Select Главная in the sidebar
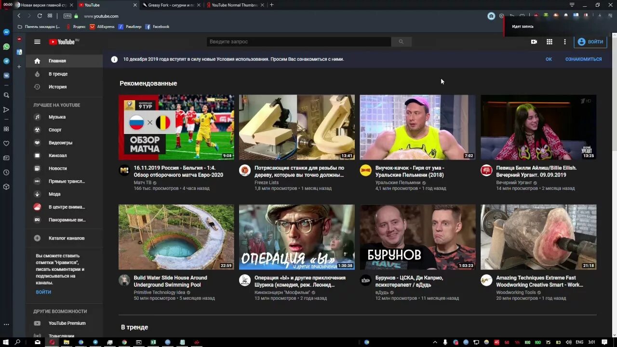617x347 pixels. [x=64, y=61]
